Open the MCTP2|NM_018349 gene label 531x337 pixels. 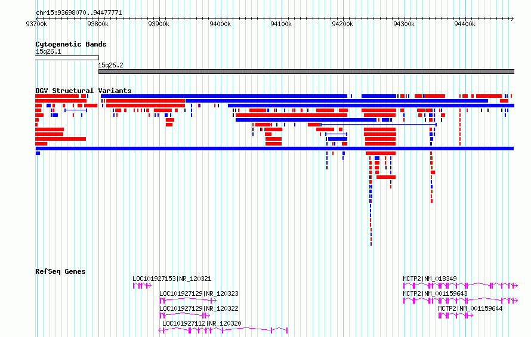[430, 279]
